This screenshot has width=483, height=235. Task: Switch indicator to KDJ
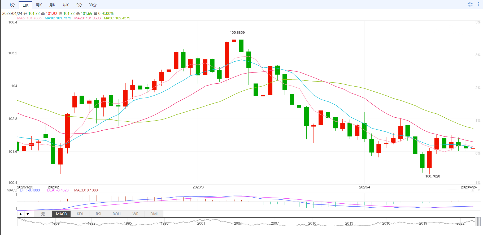pos(80,214)
